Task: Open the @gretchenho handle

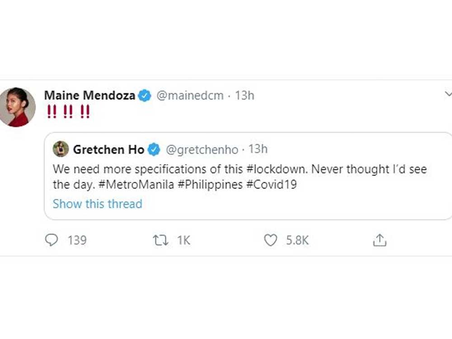Action: click(202, 149)
